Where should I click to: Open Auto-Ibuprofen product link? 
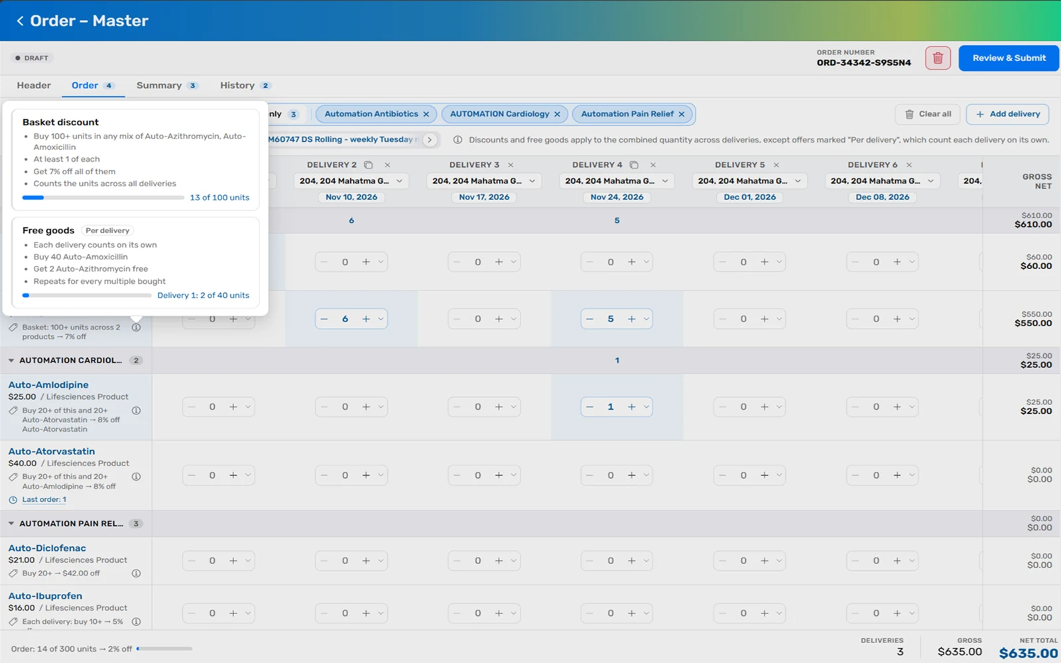coord(45,596)
